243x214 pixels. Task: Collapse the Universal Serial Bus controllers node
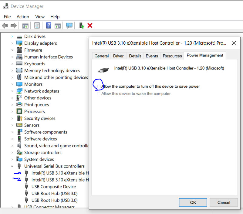12,166
